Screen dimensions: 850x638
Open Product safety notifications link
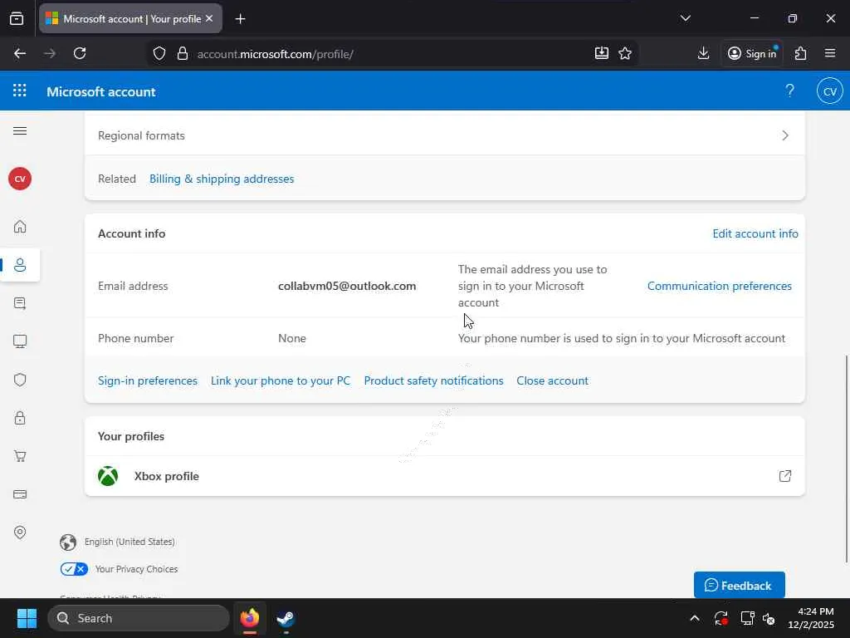pyautogui.click(x=433, y=380)
